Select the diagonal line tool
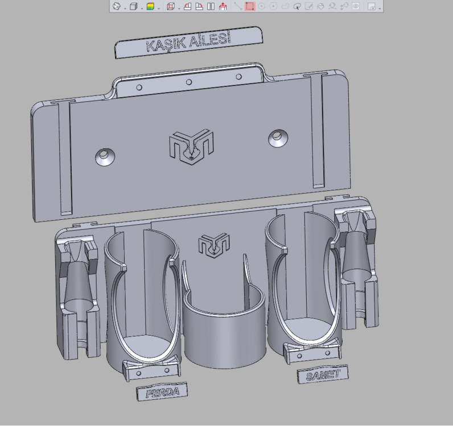 click(238, 6)
